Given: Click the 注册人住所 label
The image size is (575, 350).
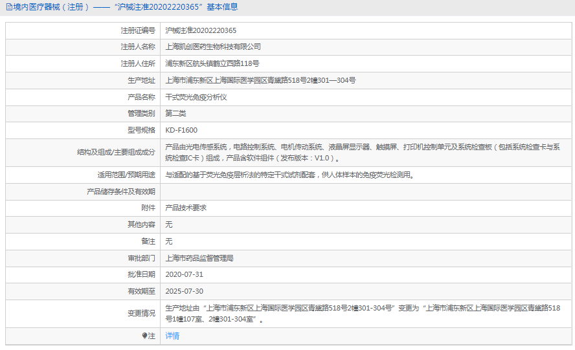Looking at the screenshot, I should click(x=138, y=63).
